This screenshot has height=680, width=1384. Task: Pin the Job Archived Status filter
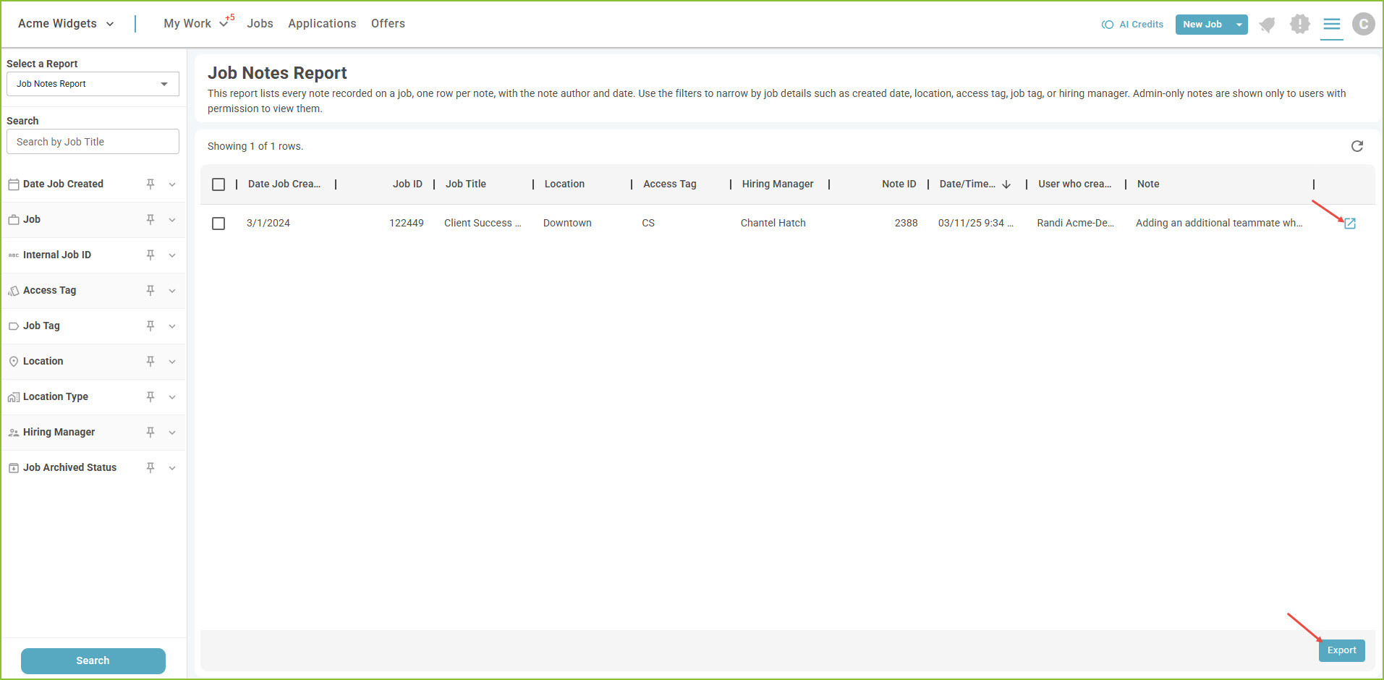[x=150, y=467]
